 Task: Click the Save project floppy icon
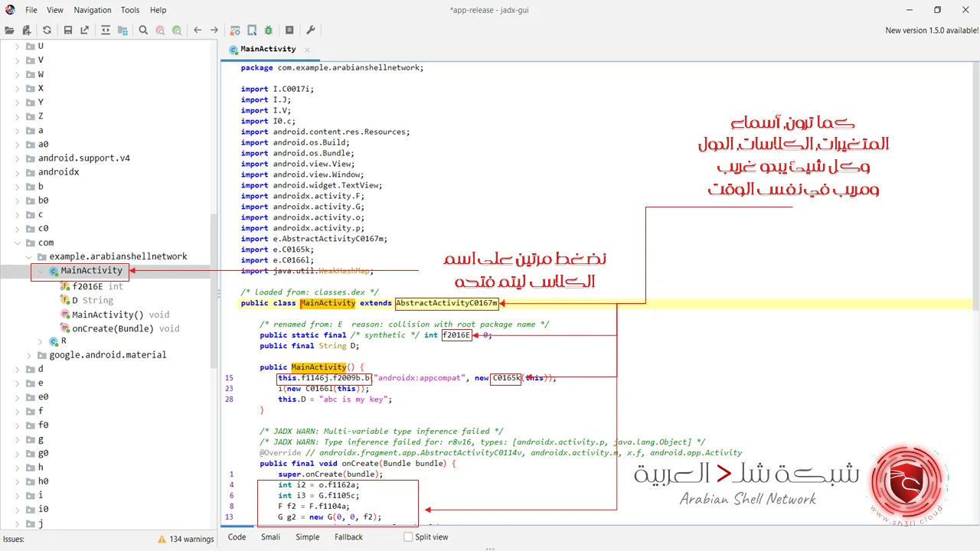(68, 31)
